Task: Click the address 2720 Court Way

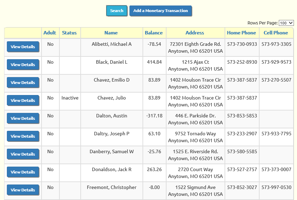Action: point(195,169)
